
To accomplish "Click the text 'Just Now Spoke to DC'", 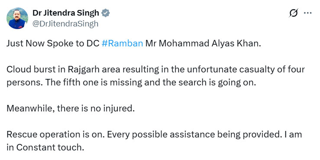I will click(x=53, y=44).
